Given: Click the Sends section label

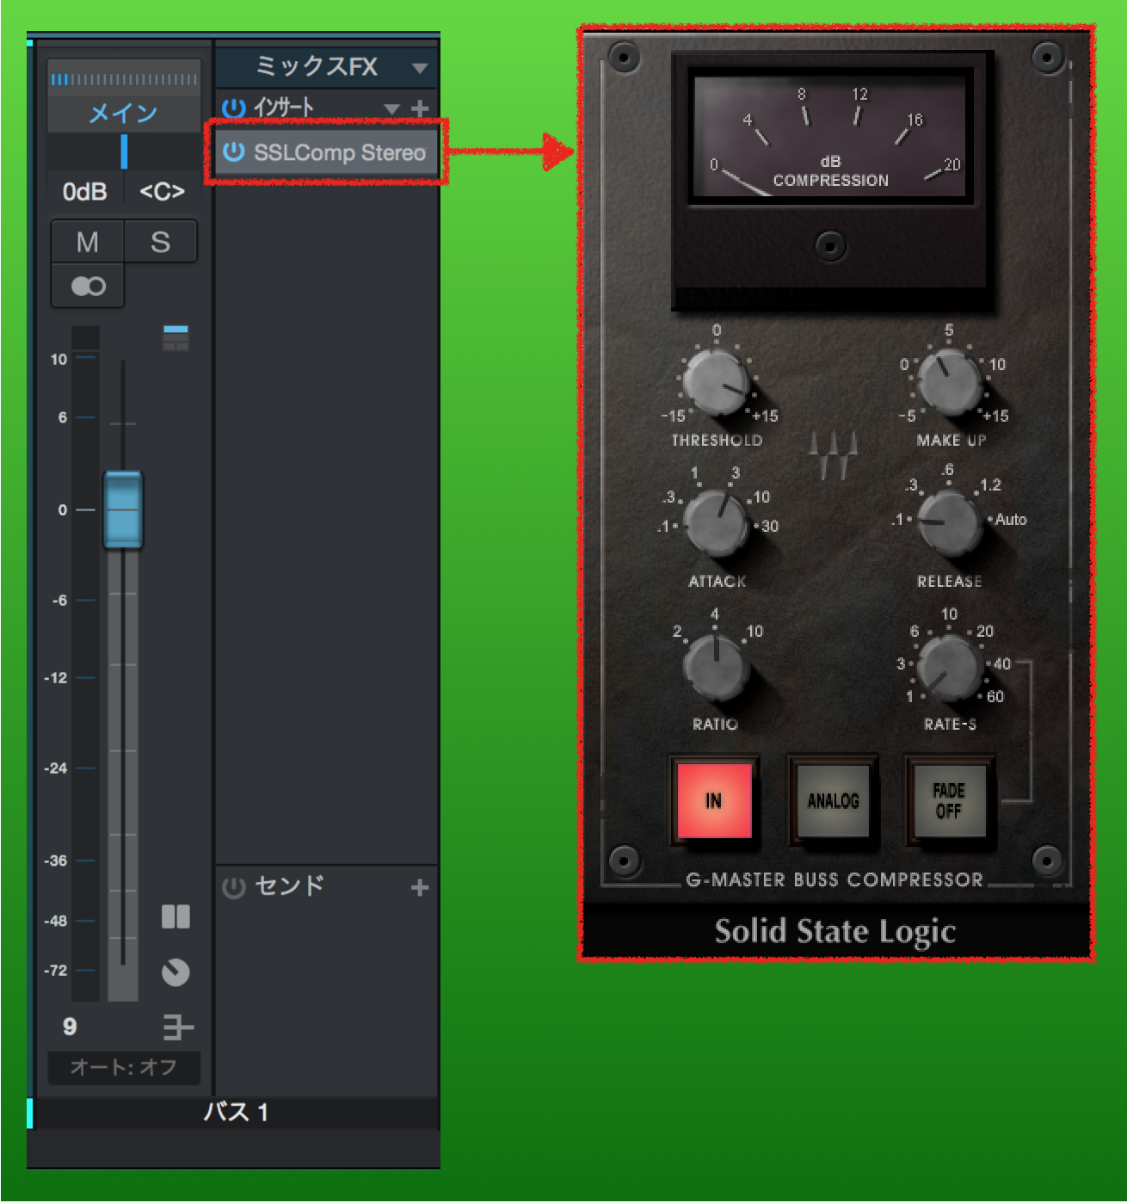Looking at the screenshot, I should (290, 885).
